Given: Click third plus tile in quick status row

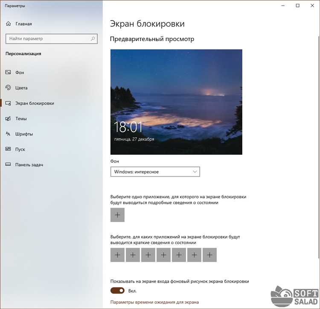Looking at the screenshot, I should tap(148, 255).
